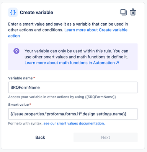Duplicate this component using the copy icon
147x152 pixels.
[124, 12]
